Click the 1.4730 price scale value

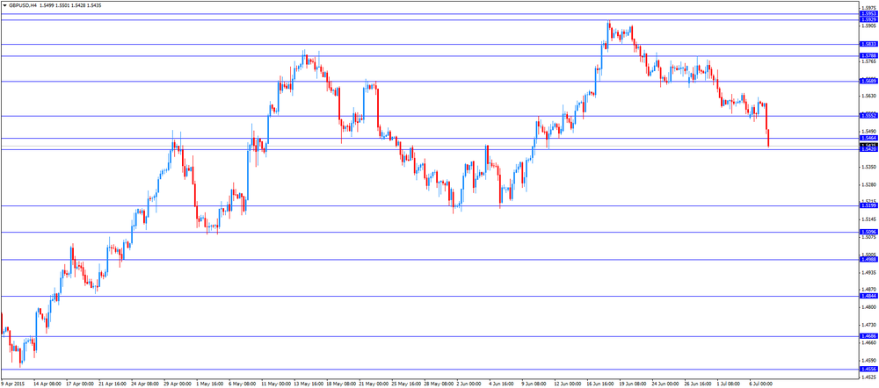pos(869,325)
